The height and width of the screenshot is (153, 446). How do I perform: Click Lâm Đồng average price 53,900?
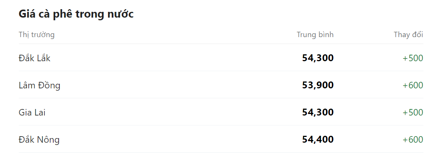tap(318, 85)
